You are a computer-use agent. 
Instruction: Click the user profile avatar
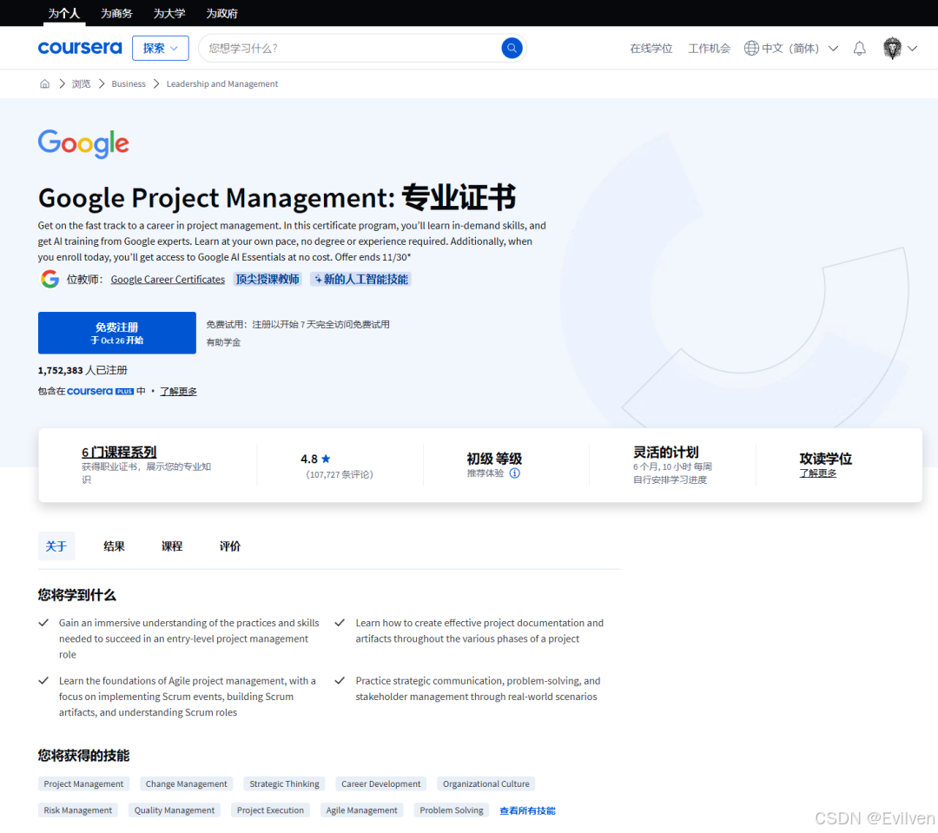click(892, 48)
